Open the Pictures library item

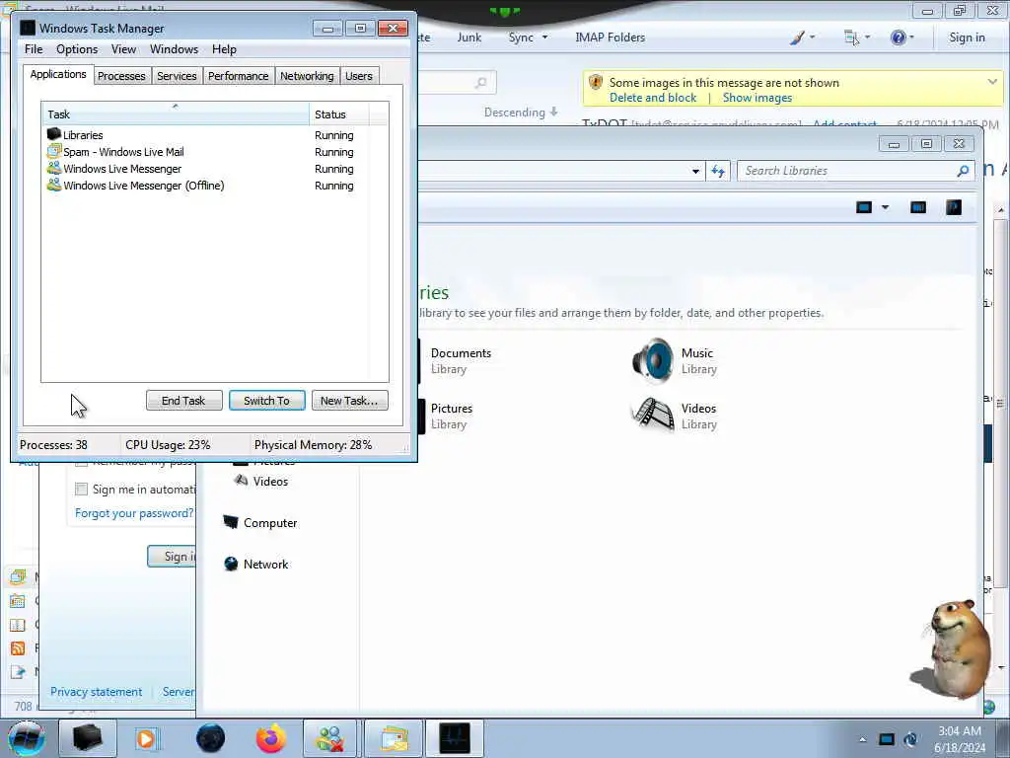coord(451,416)
